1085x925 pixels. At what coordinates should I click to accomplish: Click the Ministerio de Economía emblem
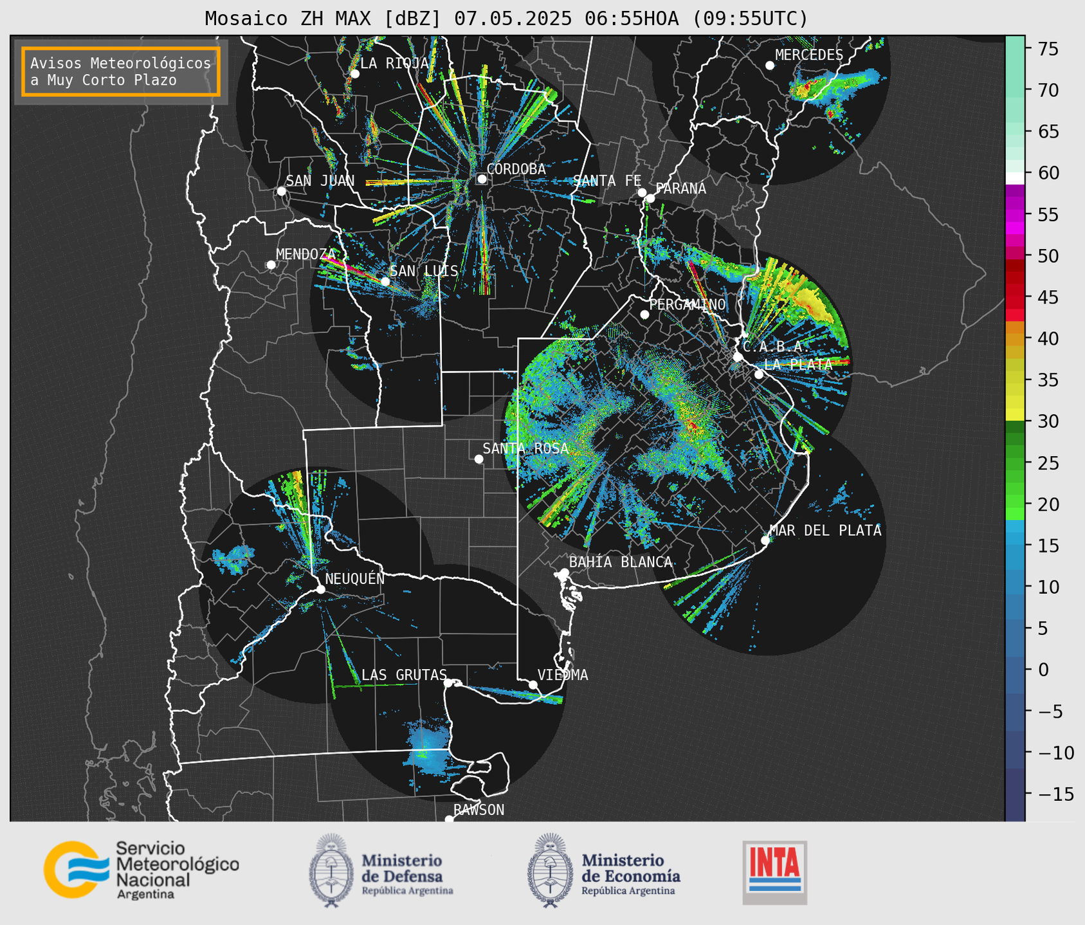pyautogui.click(x=551, y=870)
